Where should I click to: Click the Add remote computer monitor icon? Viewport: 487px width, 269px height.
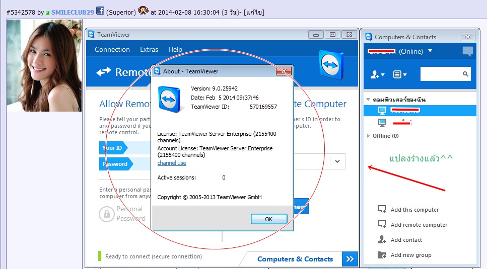point(382,224)
